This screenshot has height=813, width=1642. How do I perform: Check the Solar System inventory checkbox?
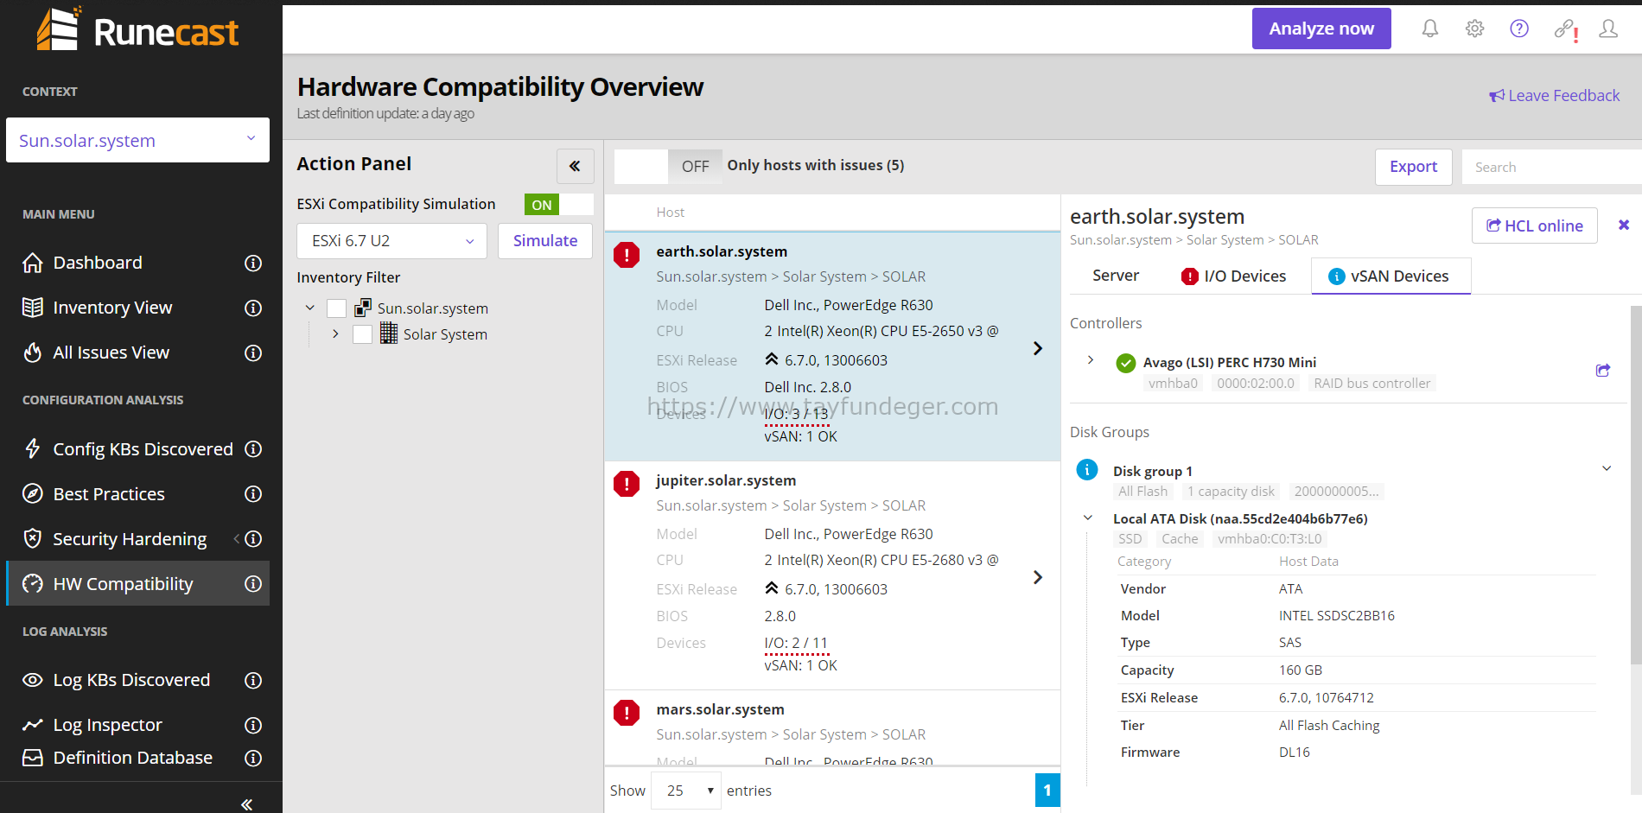point(362,334)
